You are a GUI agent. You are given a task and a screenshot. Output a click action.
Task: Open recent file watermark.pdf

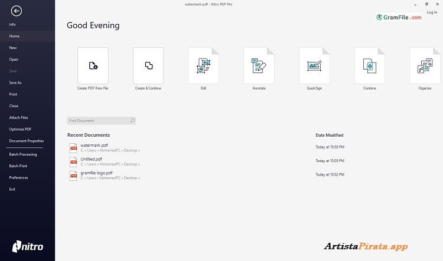[94, 145]
